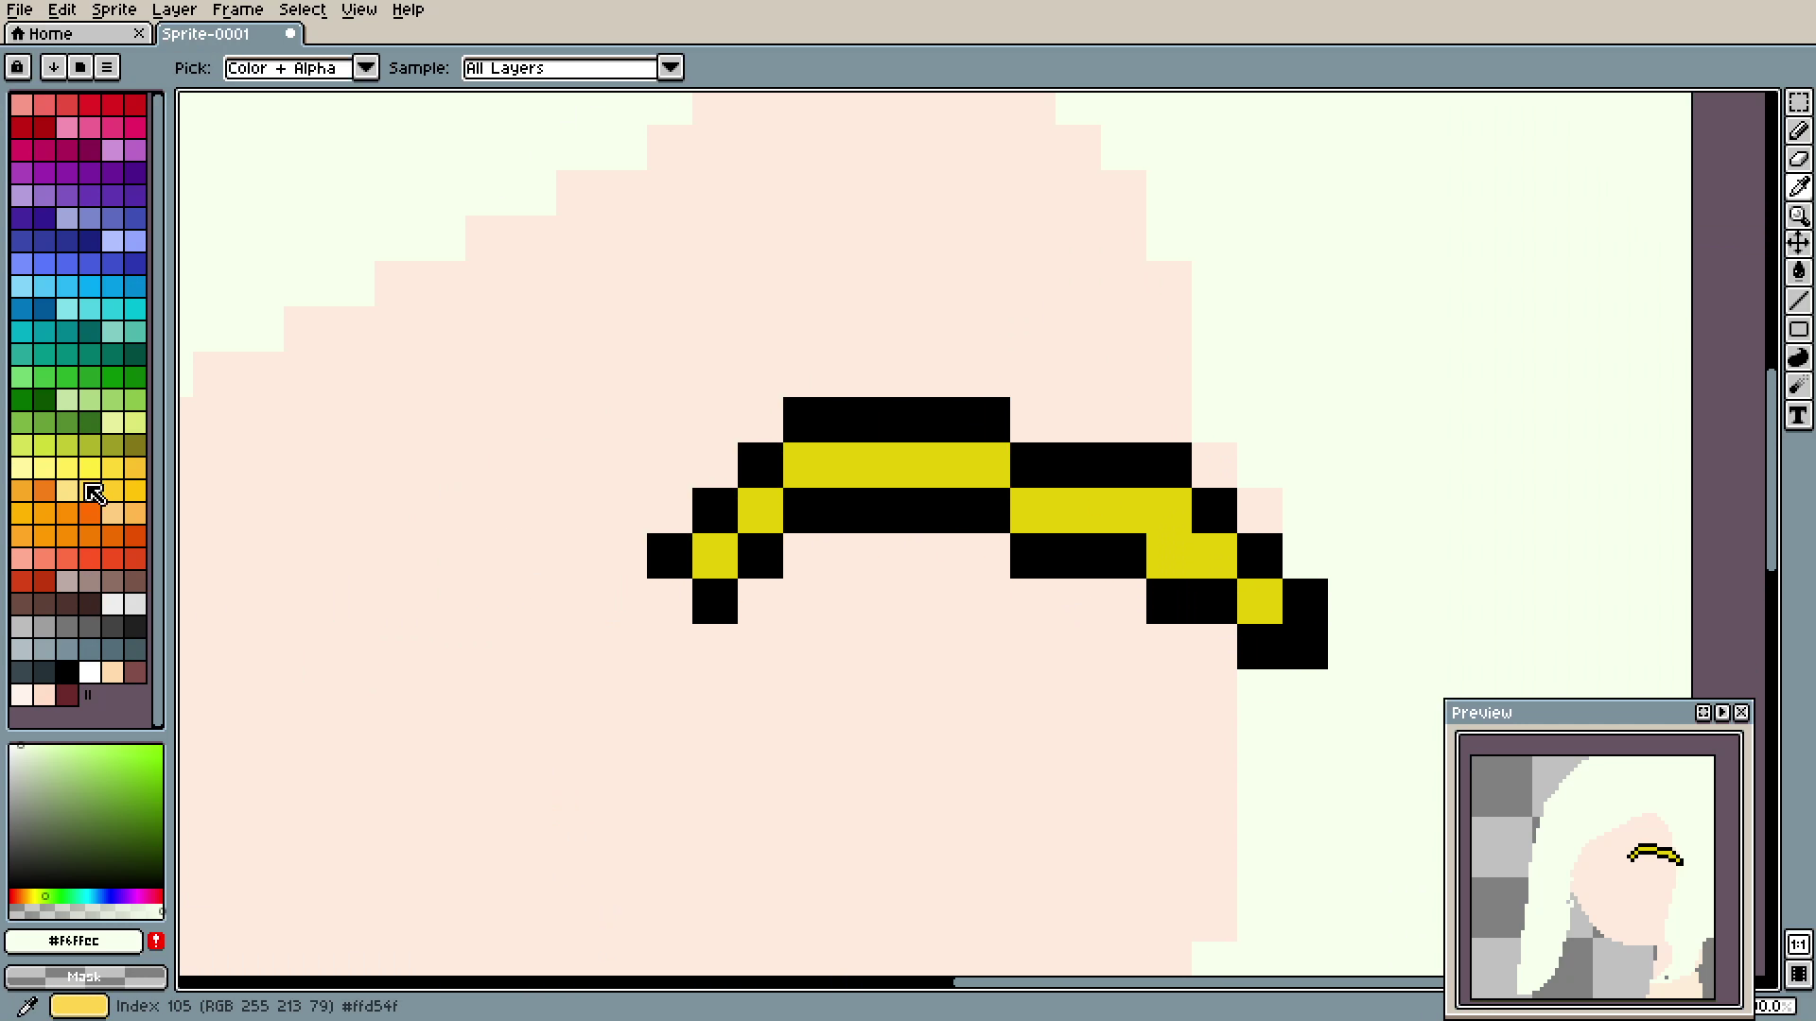The height and width of the screenshot is (1021, 1816).
Task: Toggle play in Preview window
Action: point(1722,713)
